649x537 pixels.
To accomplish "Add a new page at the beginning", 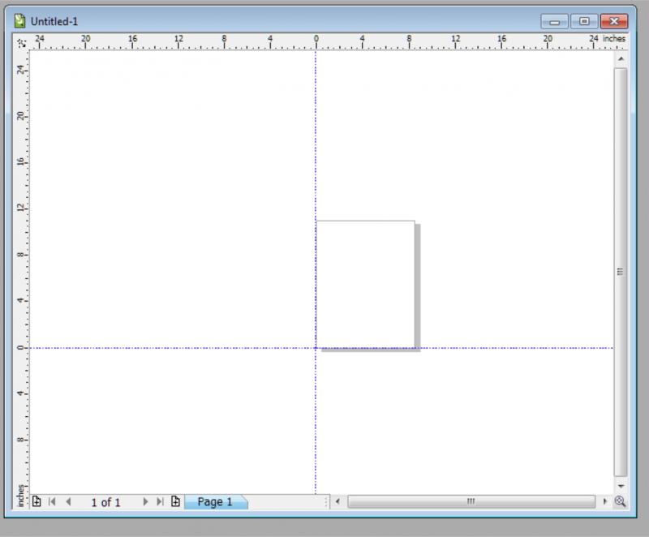I will pyautogui.click(x=37, y=501).
